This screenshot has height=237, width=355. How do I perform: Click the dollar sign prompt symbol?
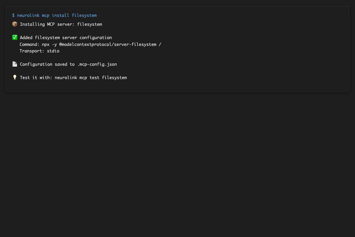[x=13, y=15]
